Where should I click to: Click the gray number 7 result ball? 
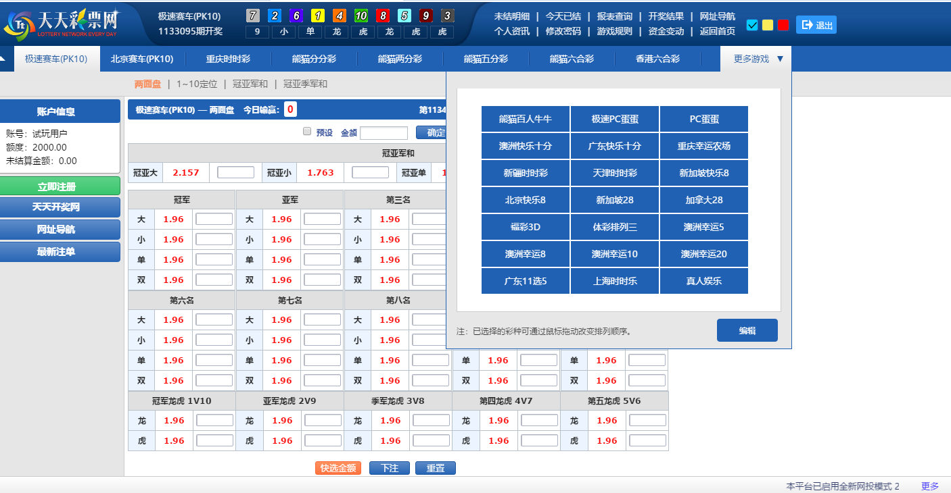(x=253, y=16)
